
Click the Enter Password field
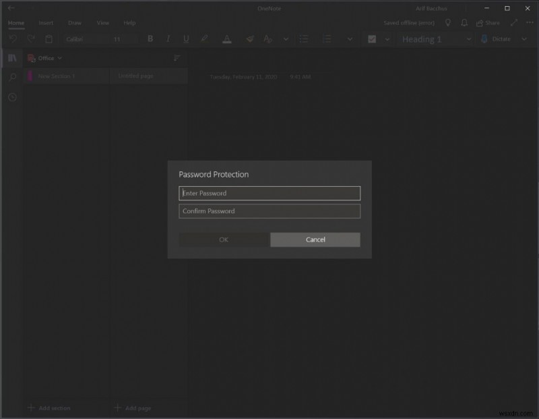click(269, 193)
